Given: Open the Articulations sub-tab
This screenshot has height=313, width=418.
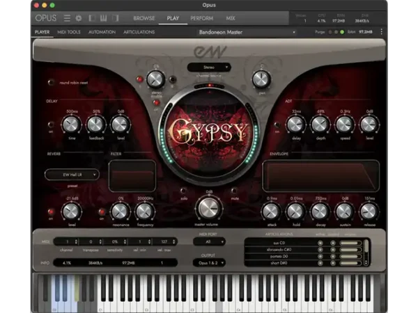Looking at the screenshot, I should [x=139, y=32].
